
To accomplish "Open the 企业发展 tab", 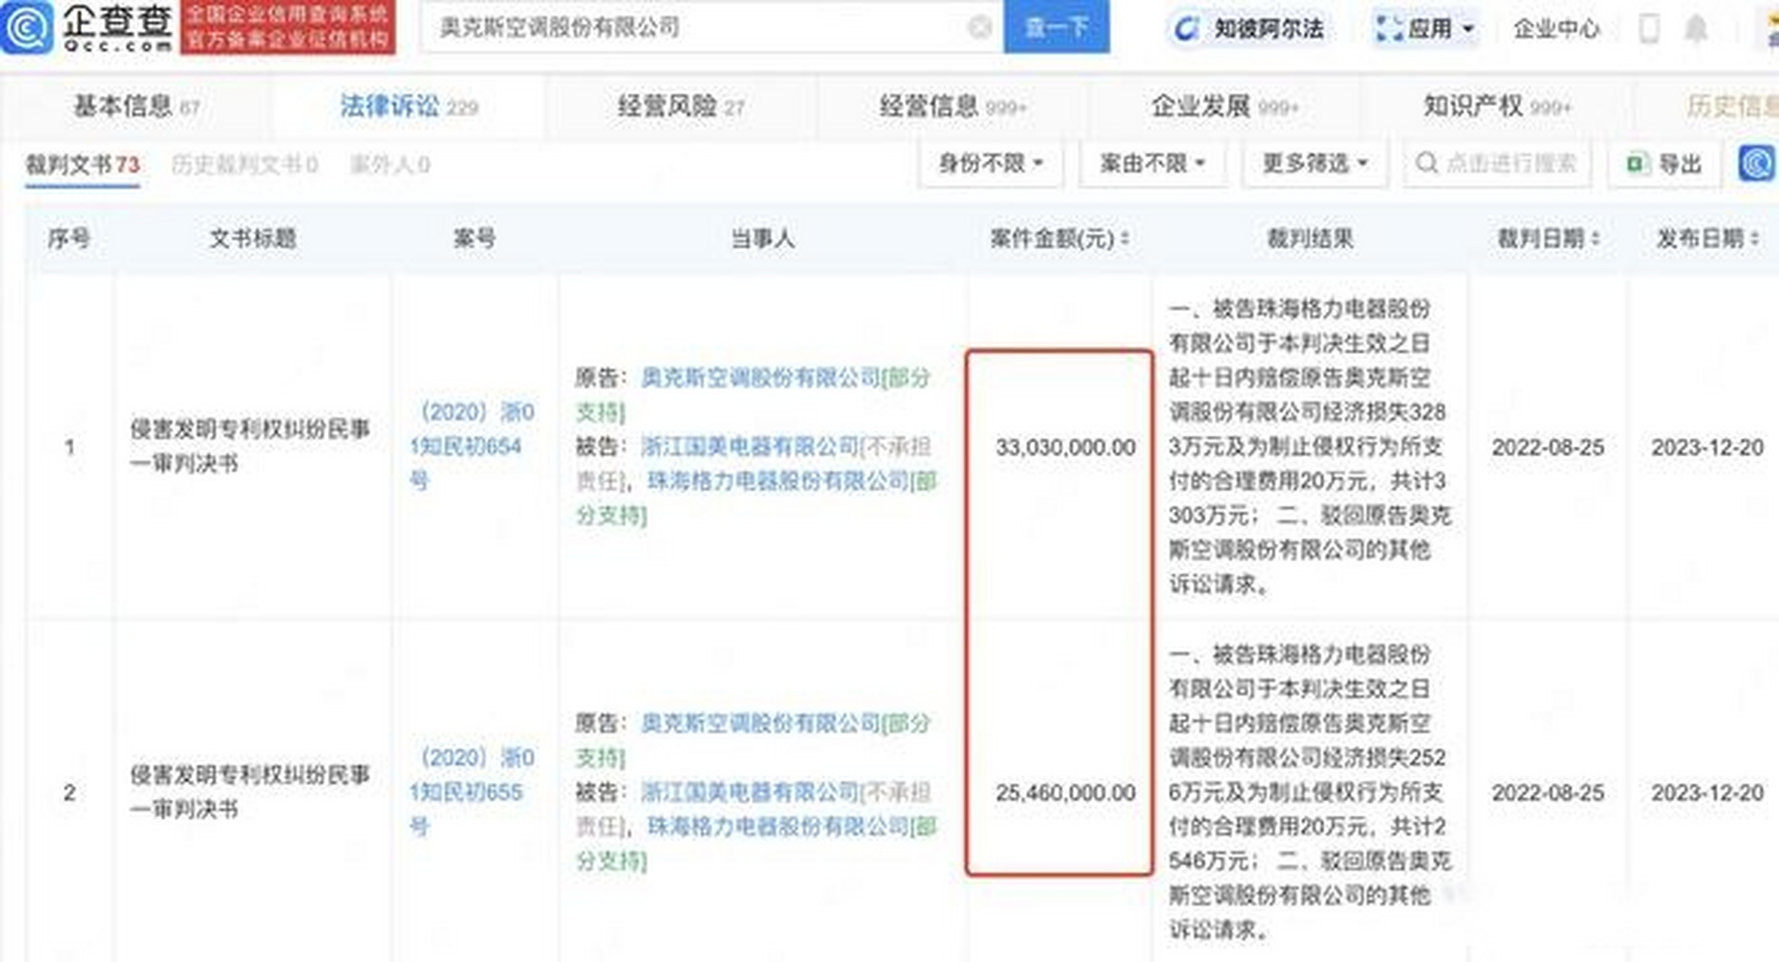I will click(x=1225, y=107).
